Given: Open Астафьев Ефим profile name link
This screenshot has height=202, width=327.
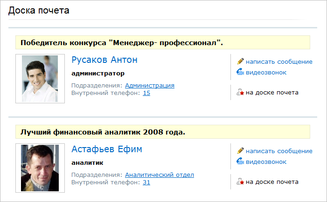Looking at the screenshot, I should click(107, 149).
